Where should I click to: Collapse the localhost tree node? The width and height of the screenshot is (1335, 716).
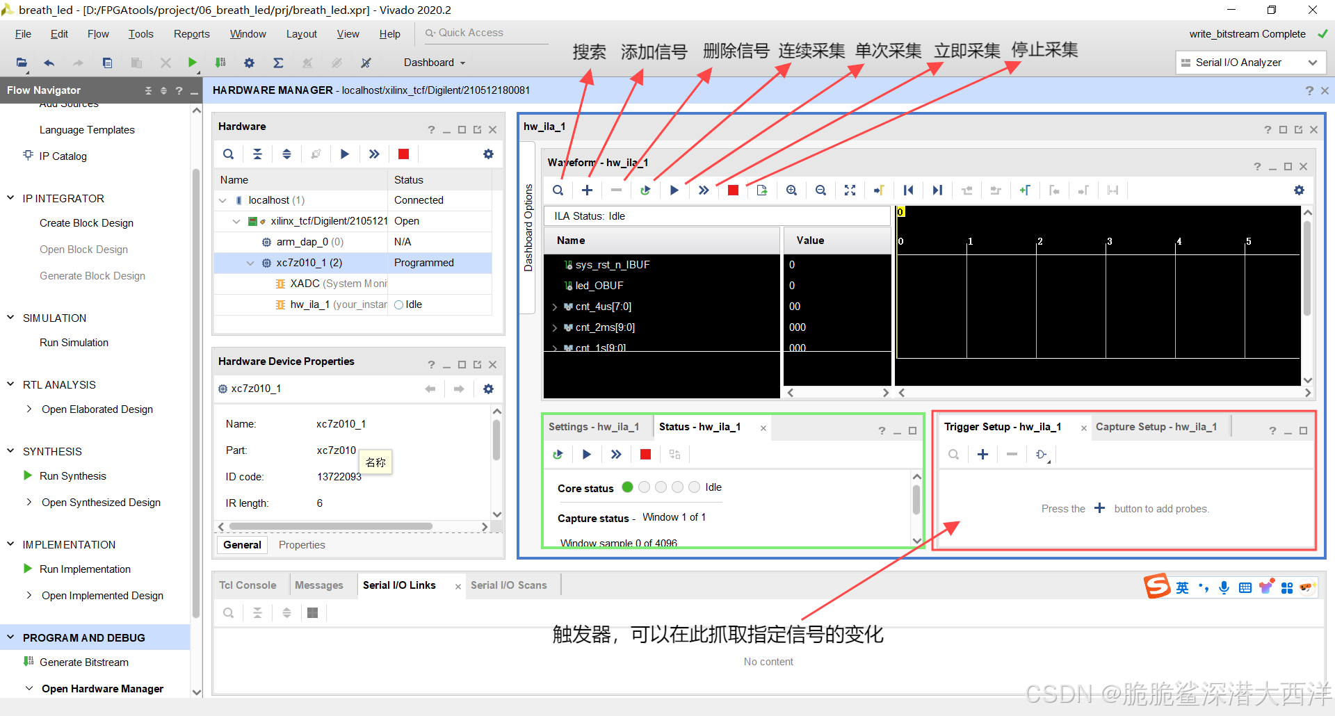click(222, 200)
